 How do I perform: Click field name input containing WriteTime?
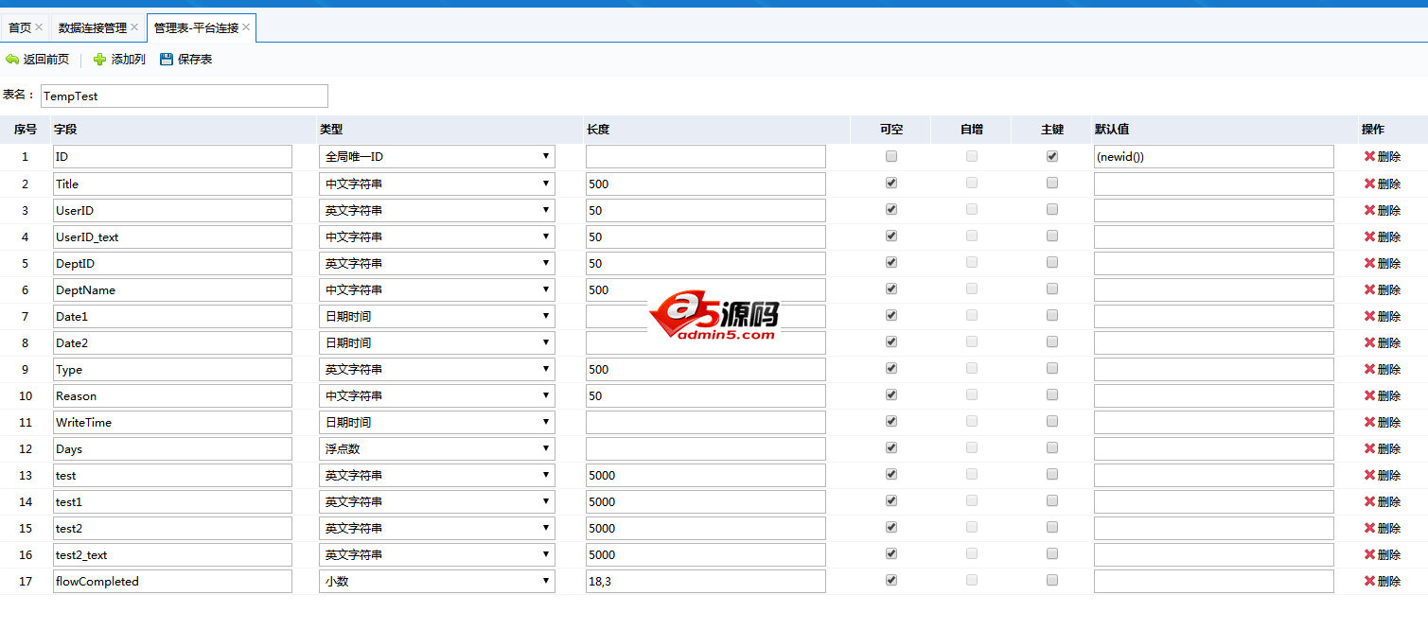click(x=172, y=422)
